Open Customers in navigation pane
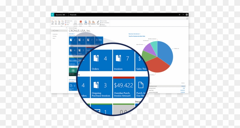Image resolution: width=240 pixels, height=128 pixels. pyautogui.click(x=55, y=34)
